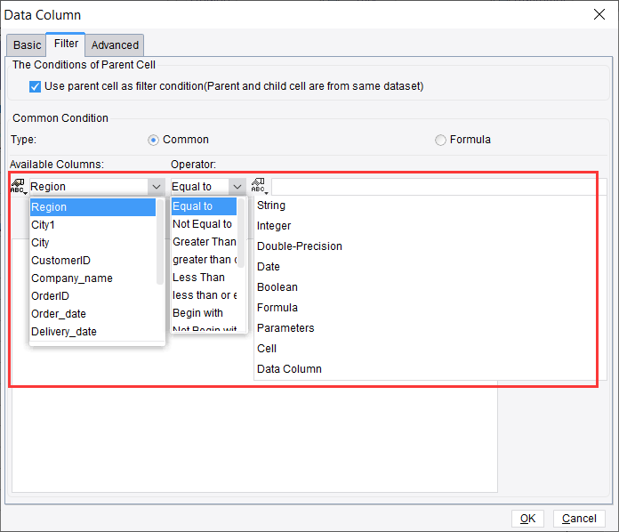Toggle Use parent cell as filter condition
Image resolution: width=619 pixels, height=532 pixels.
coord(35,86)
